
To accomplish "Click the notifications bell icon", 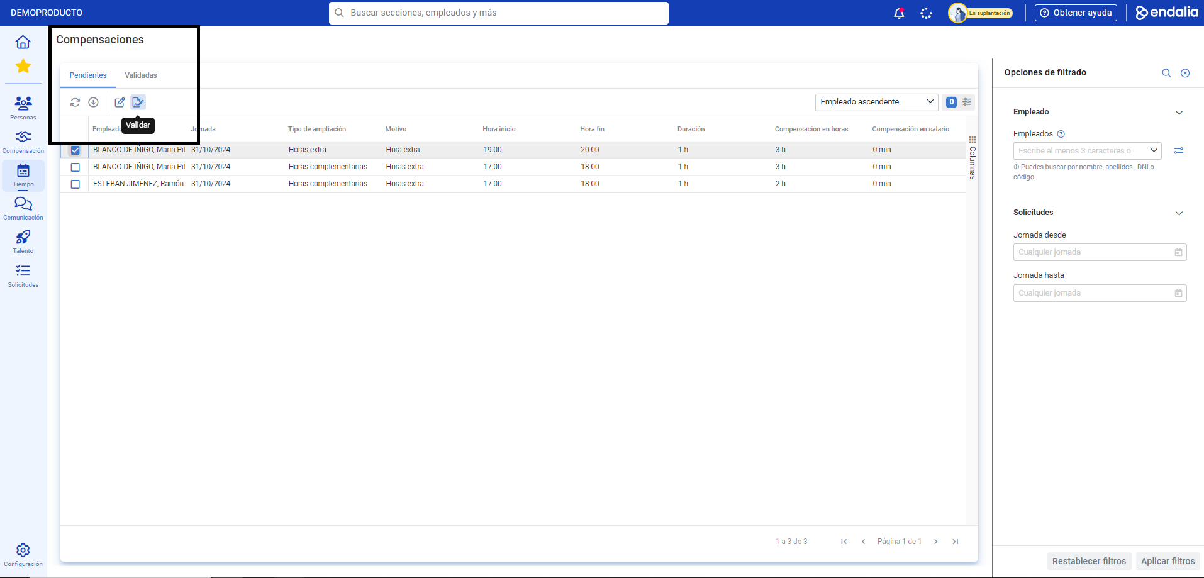I will [x=899, y=13].
